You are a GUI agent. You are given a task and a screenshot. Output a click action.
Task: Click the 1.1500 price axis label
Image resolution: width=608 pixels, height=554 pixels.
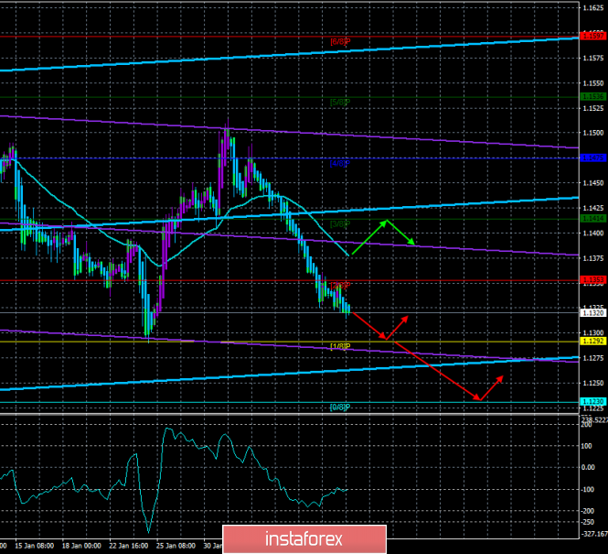(x=592, y=133)
